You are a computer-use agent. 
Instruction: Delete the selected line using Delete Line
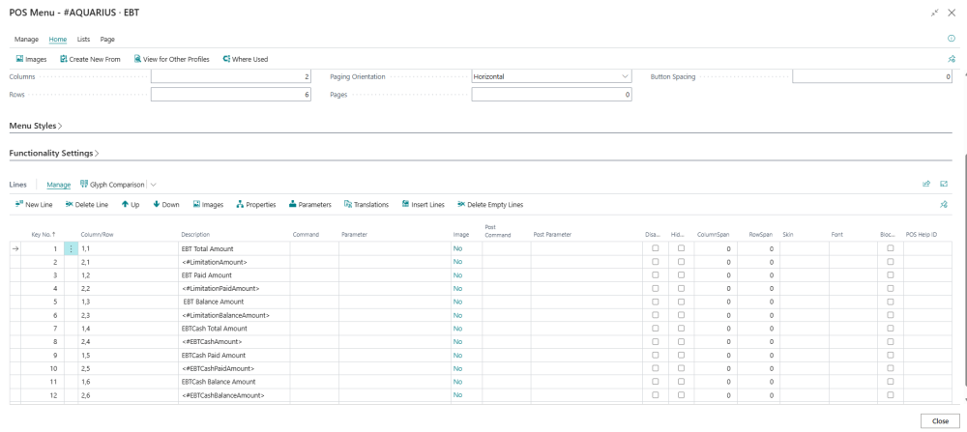(x=86, y=205)
